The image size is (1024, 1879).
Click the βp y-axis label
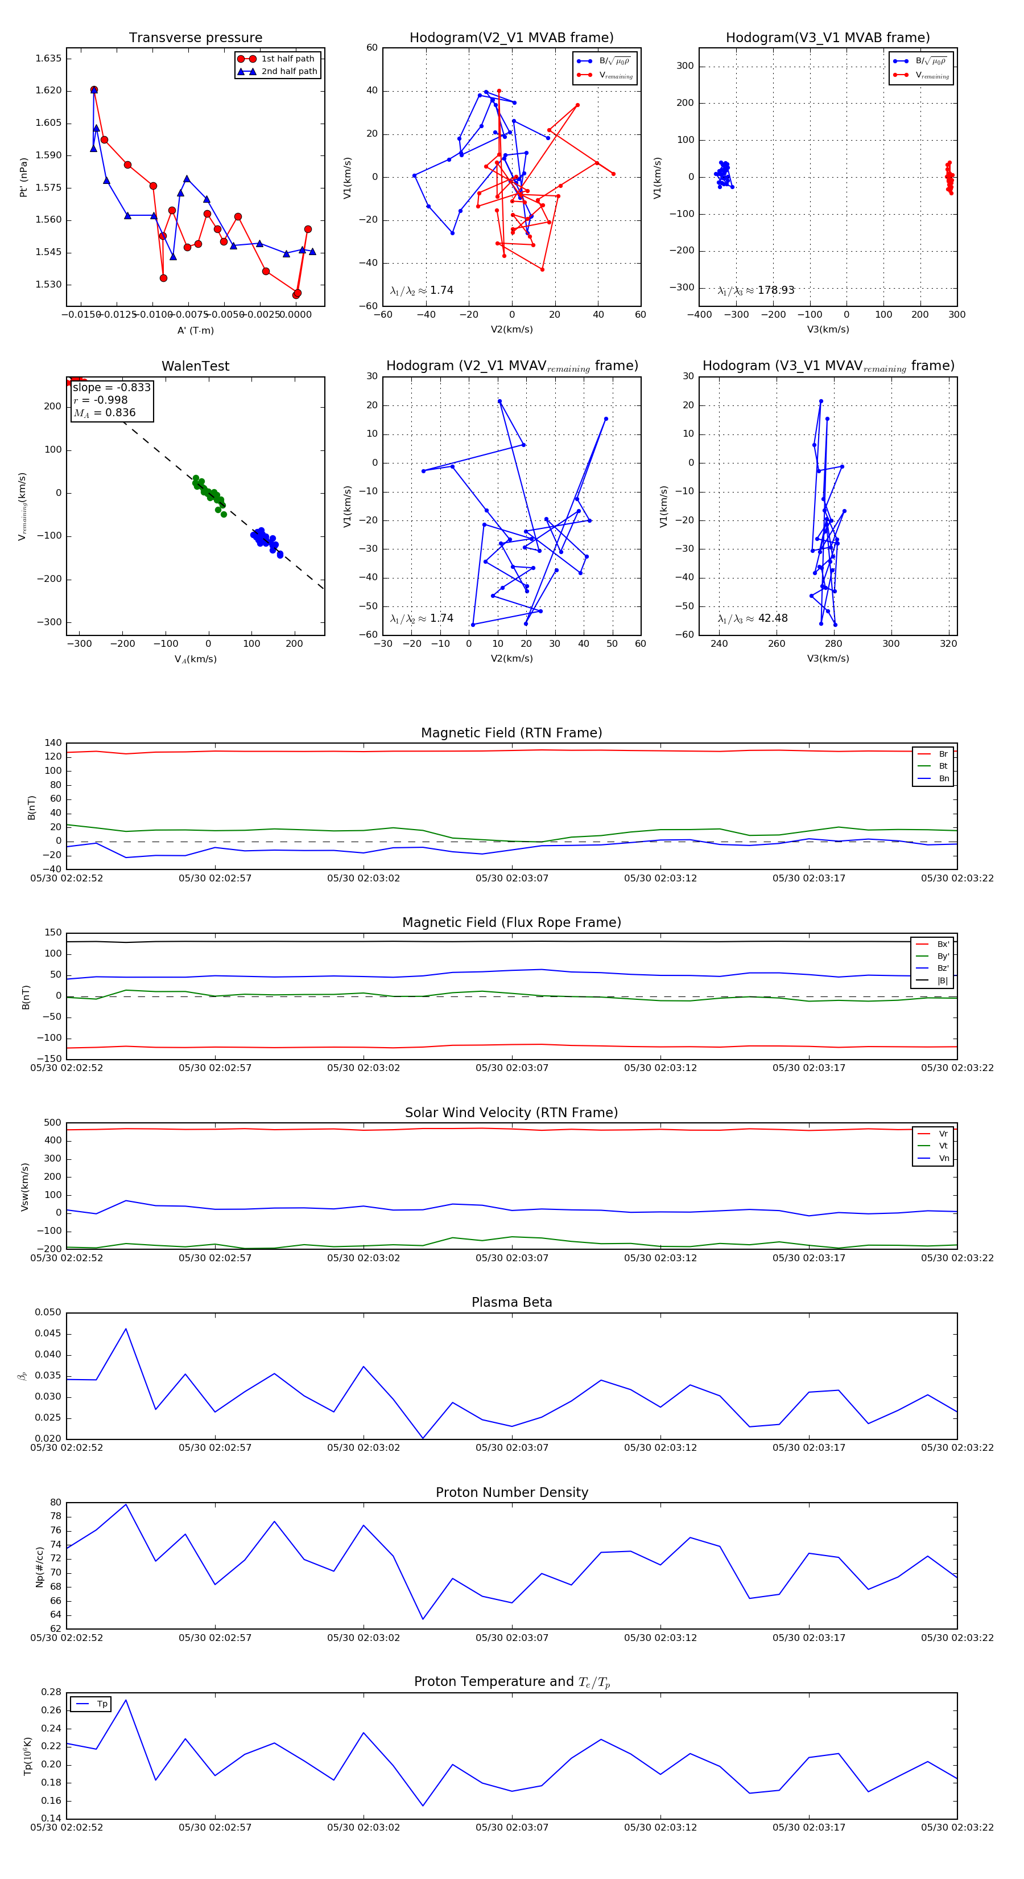tap(23, 1376)
